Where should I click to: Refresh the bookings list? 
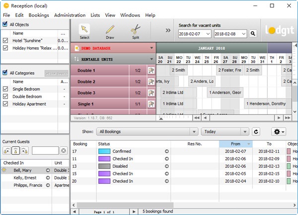(256, 131)
